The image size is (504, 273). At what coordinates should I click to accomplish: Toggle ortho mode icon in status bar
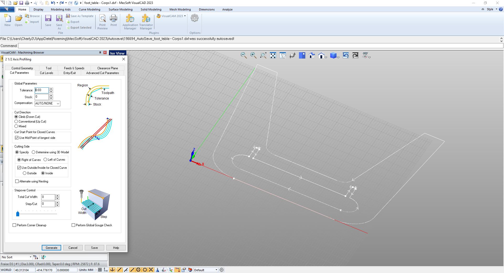click(x=106, y=270)
